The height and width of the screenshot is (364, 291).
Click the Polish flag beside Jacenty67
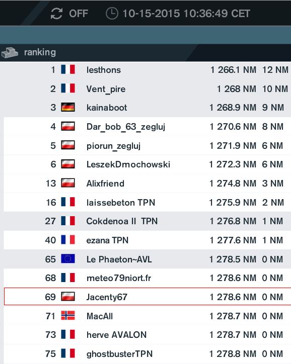(x=68, y=297)
